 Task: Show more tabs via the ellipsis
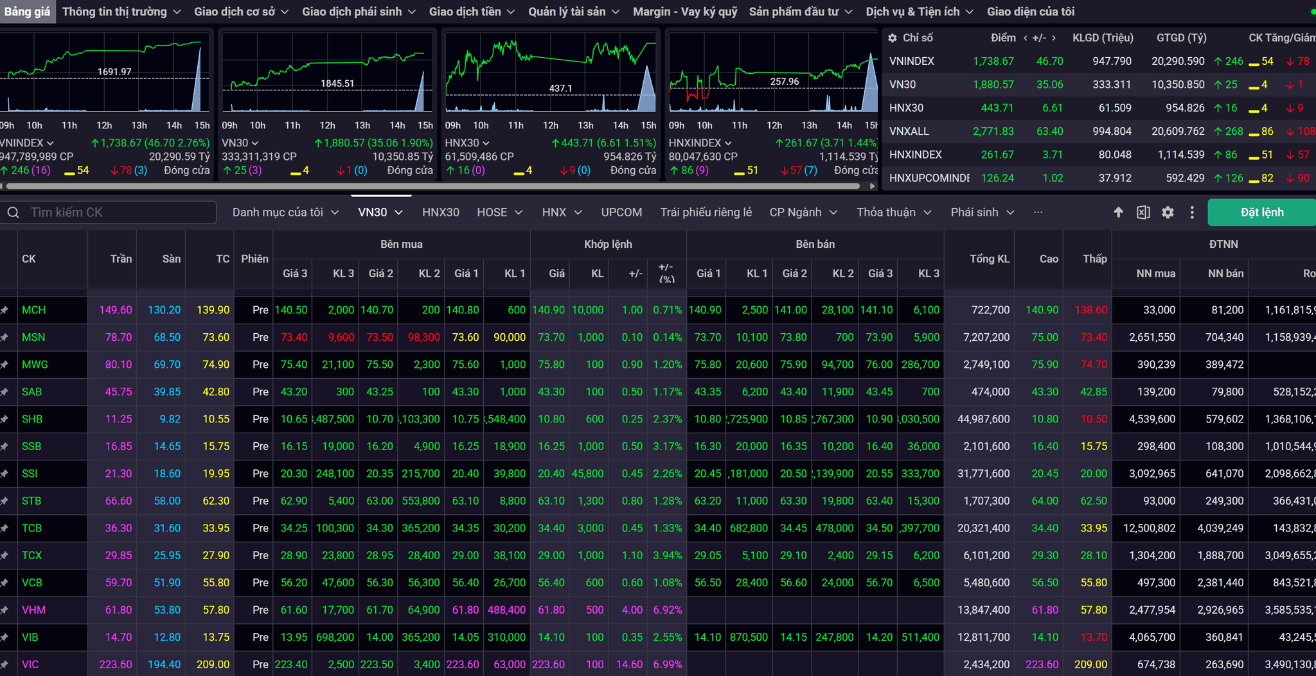coord(1038,212)
